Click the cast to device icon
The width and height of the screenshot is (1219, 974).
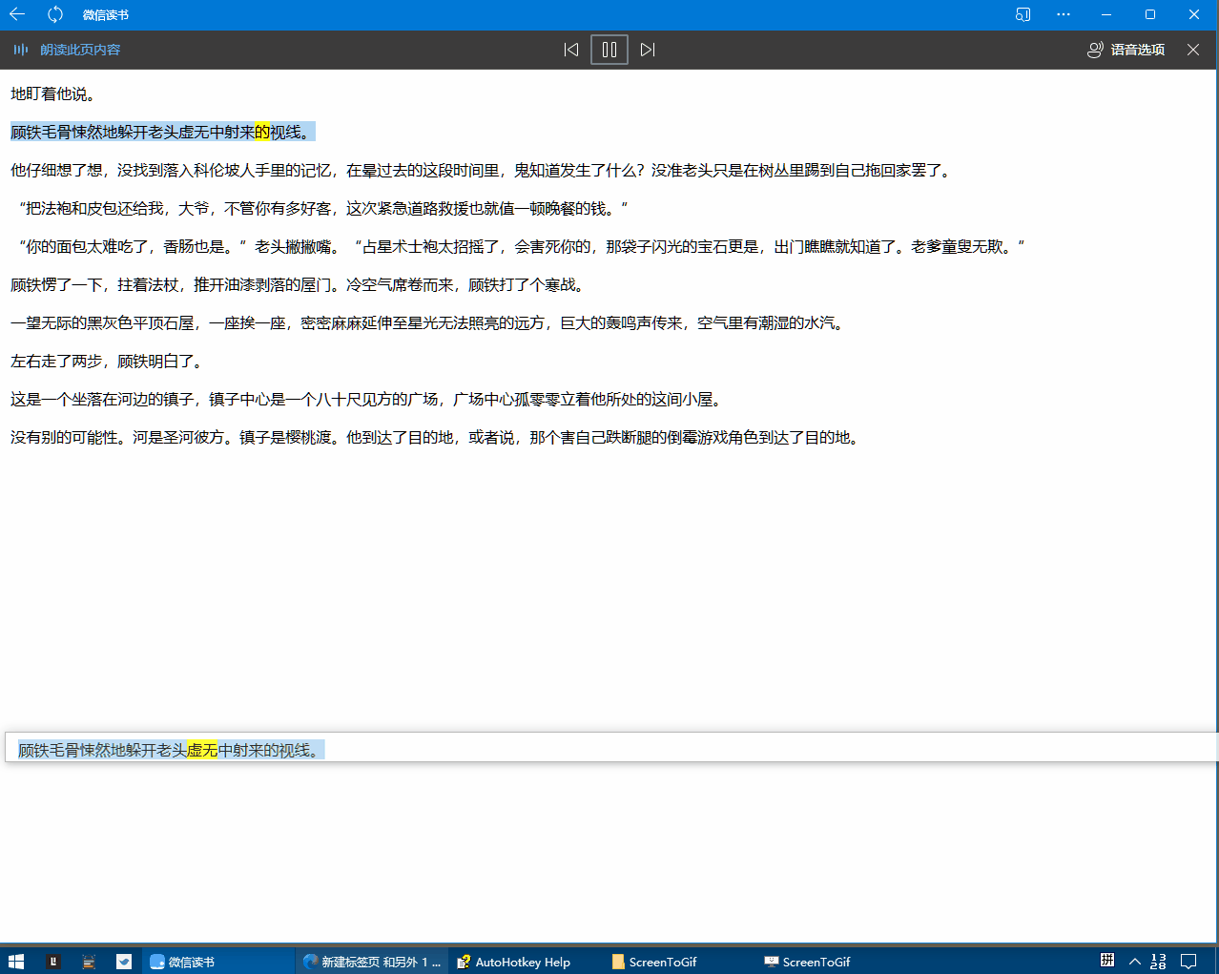[1023, 14]
